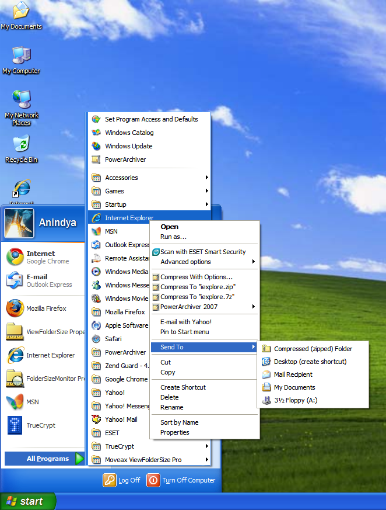
Task: Click PowerArchiver icon at top of programs list
Action: [96, 159]
